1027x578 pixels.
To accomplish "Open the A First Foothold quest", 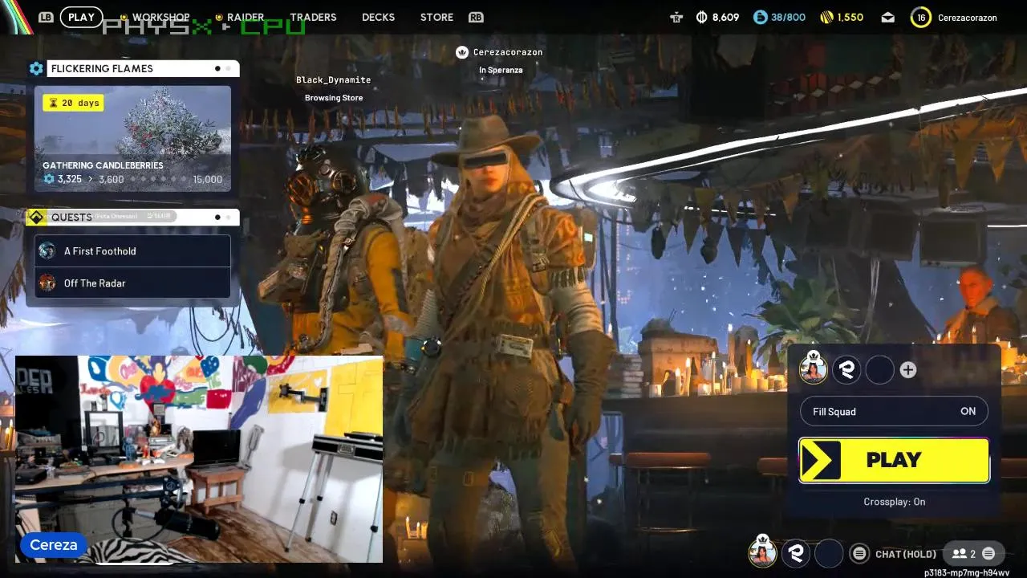I will point(132,251).
